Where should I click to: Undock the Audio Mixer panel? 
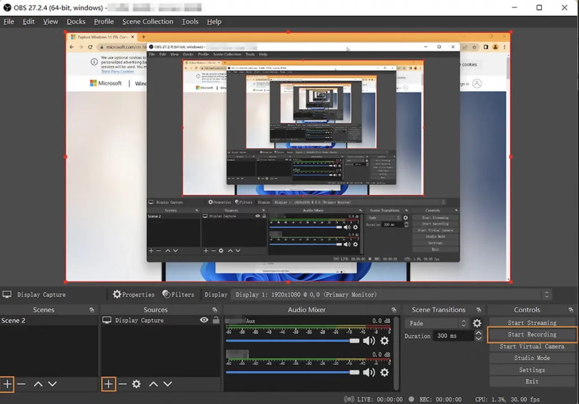(x=394, y=310)
